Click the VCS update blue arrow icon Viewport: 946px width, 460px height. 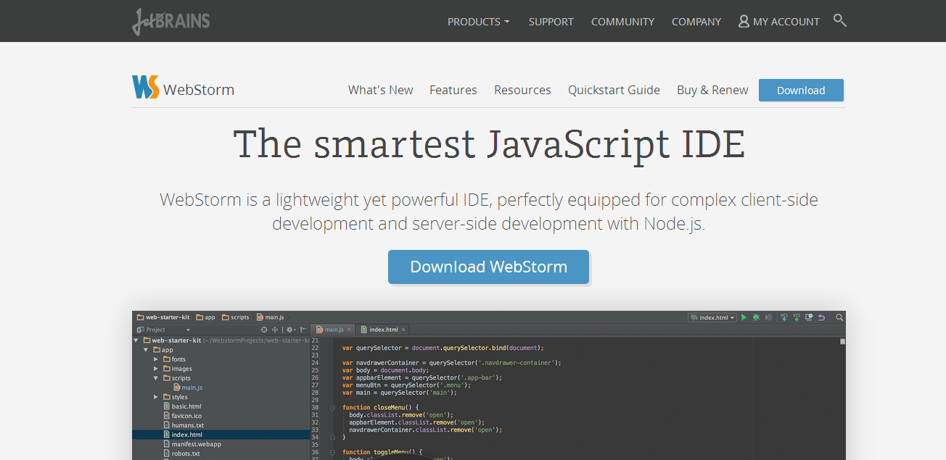pos(784,317)
